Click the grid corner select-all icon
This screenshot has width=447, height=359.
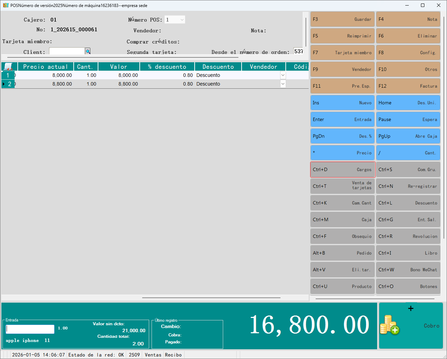[8, 66]
